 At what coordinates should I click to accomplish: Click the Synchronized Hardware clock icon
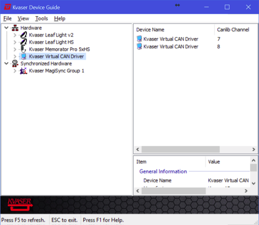tap(15, 64)
